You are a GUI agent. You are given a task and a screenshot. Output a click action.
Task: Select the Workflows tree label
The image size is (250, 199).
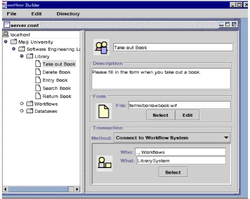pyautogui.click(x=46, y=104)
